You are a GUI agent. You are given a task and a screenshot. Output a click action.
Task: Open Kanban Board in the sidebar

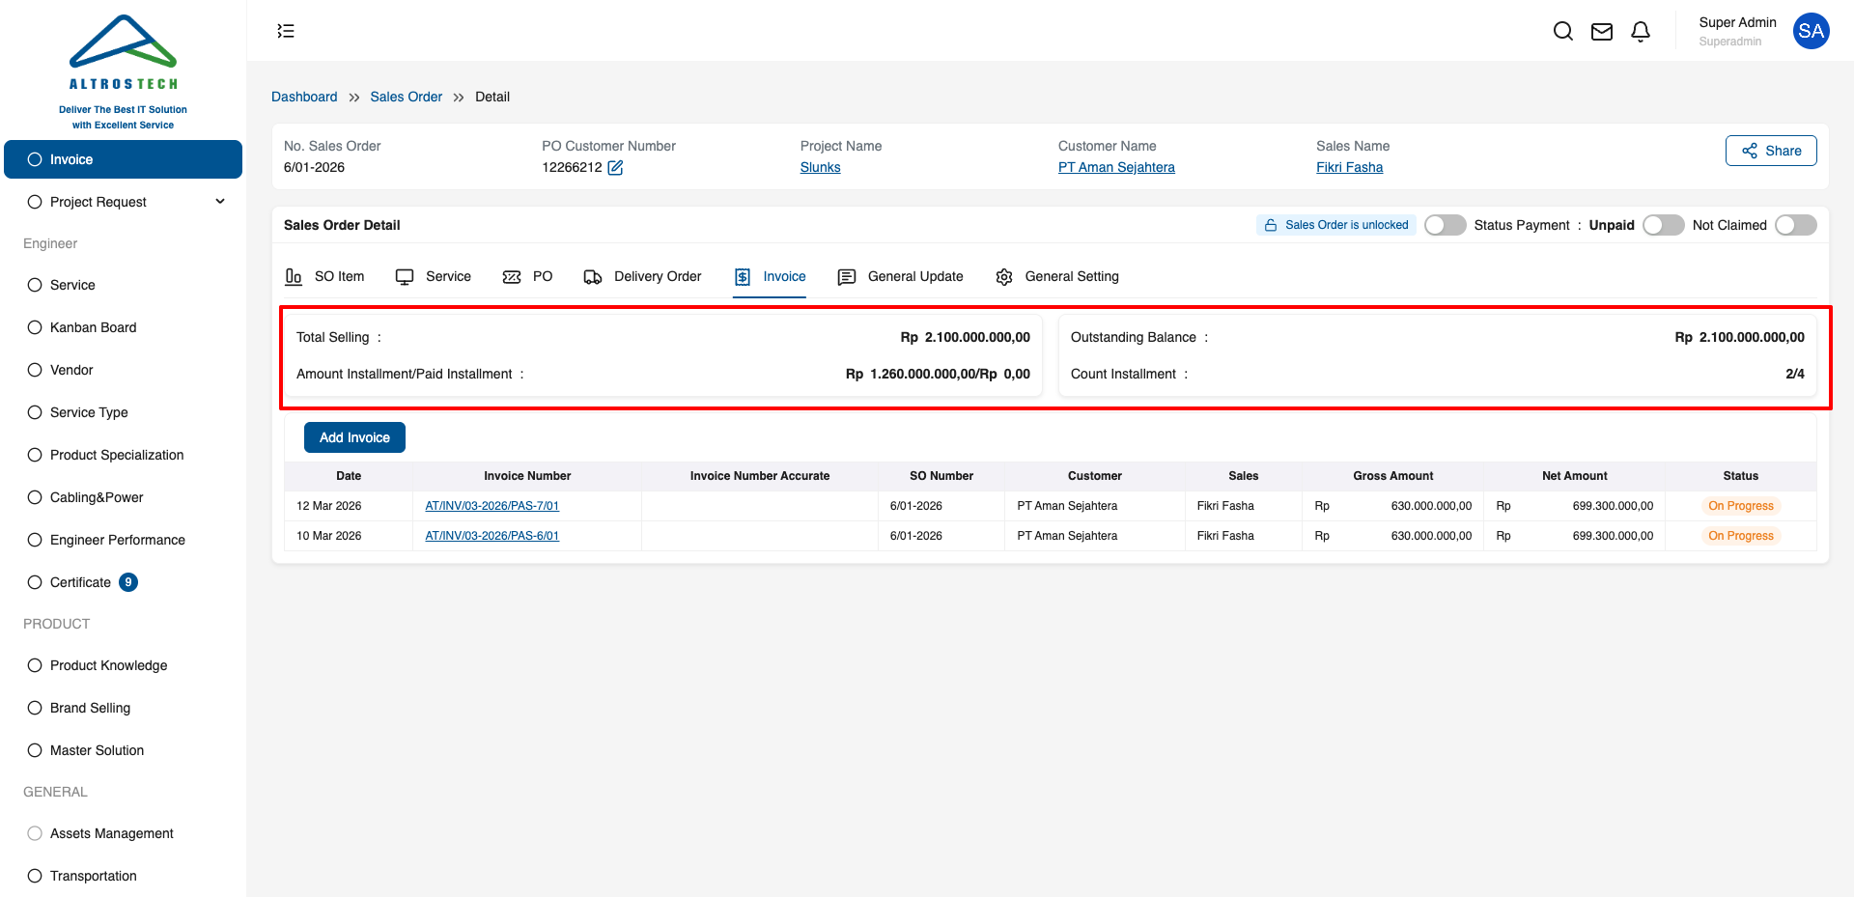93,327
